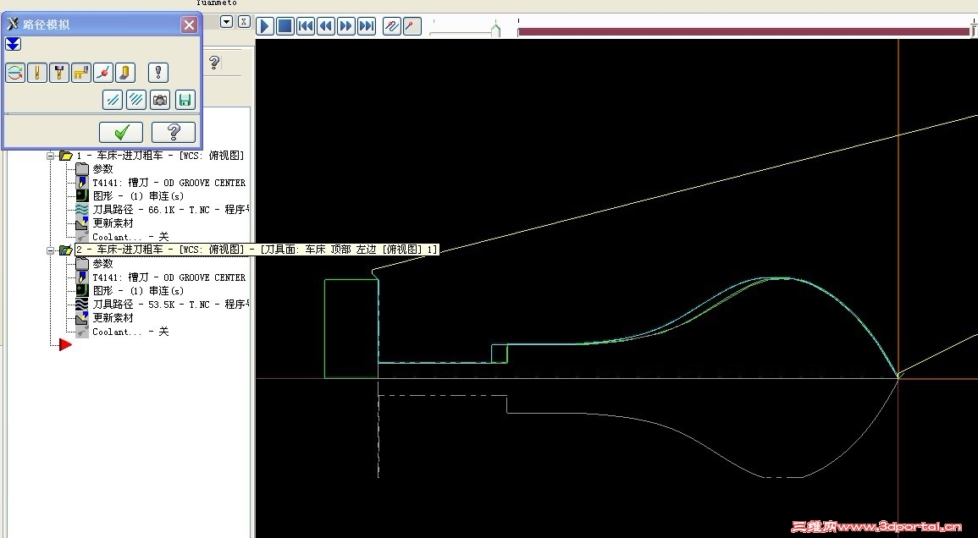Step forward in the simulation
This screenshot has width=978, height=538.
(x=346, y=26)
